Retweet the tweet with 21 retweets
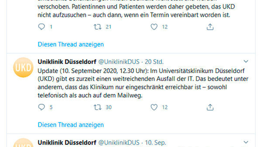This screenshot has width=262, height=147. pos(97,27)
